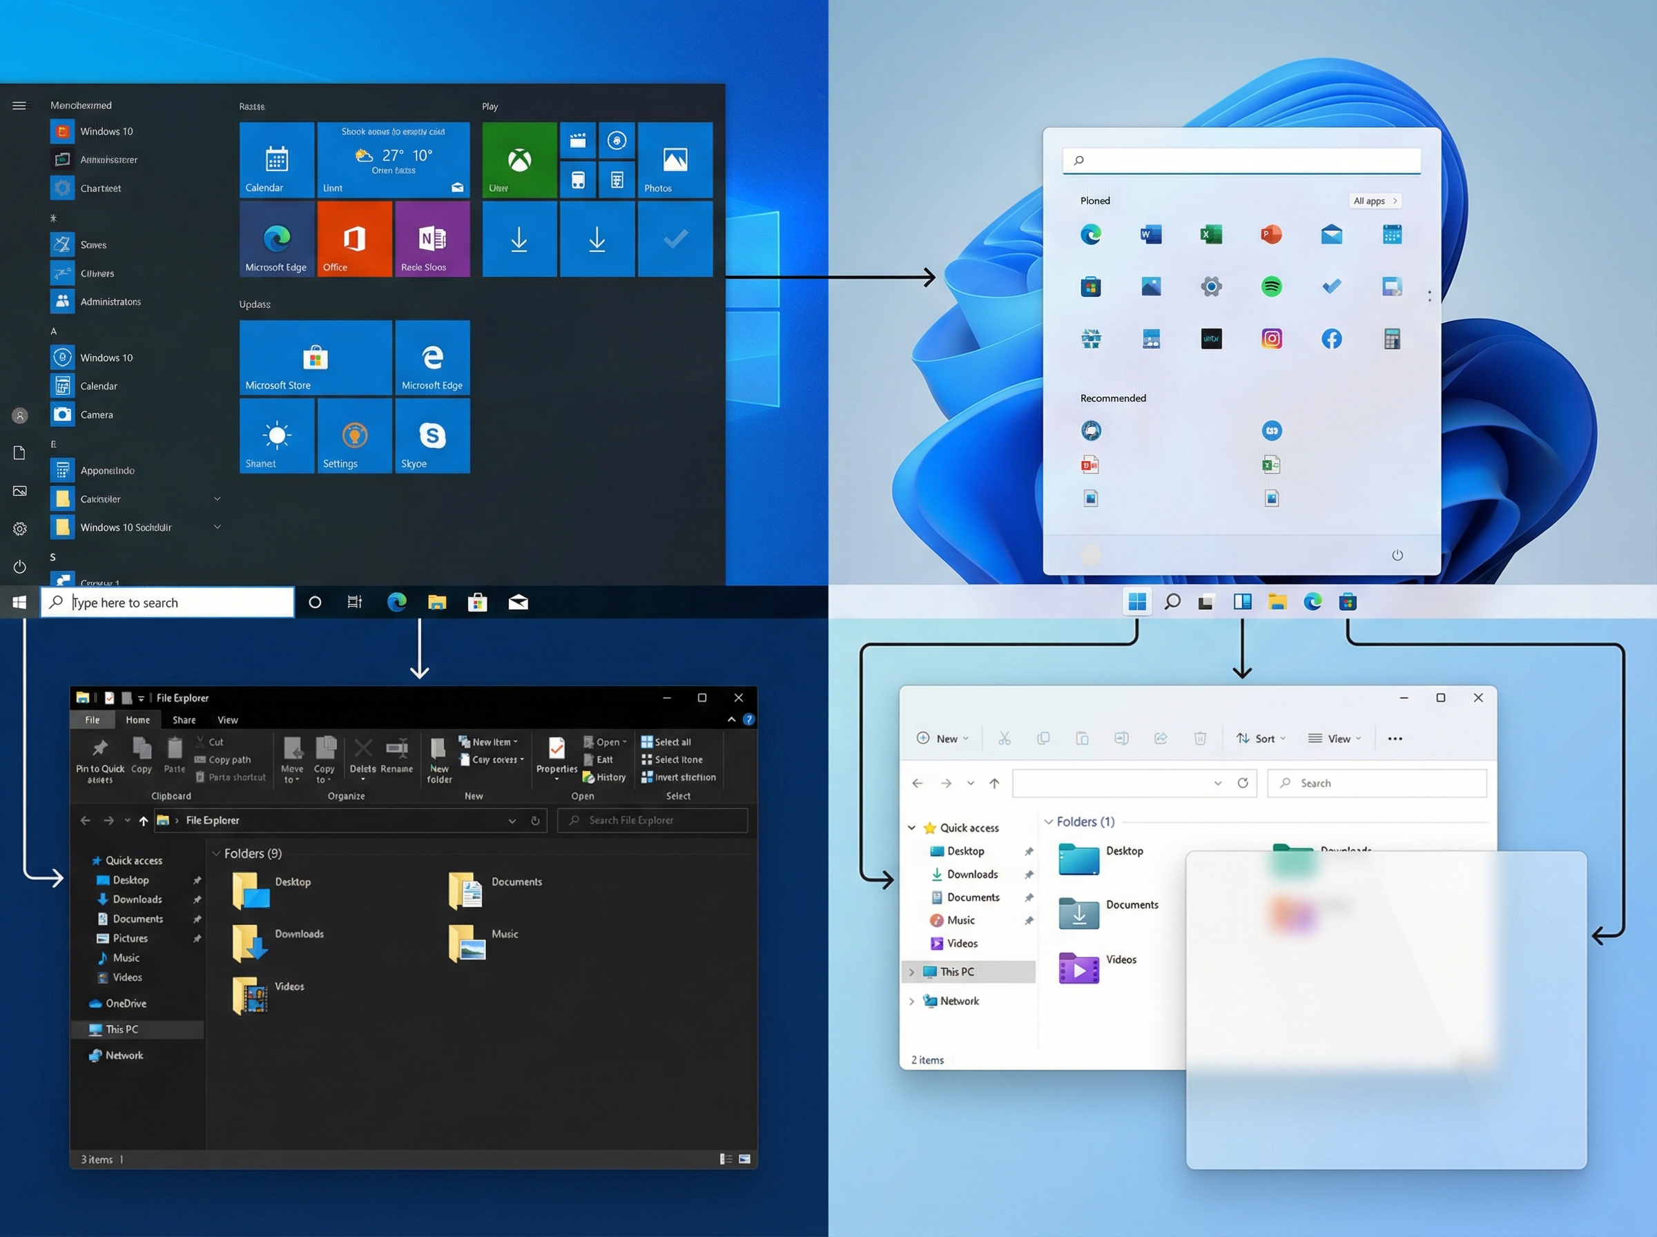Open the Microsoft Store tile
This screenshot has height=1237, width=1657.
[314, 357]
